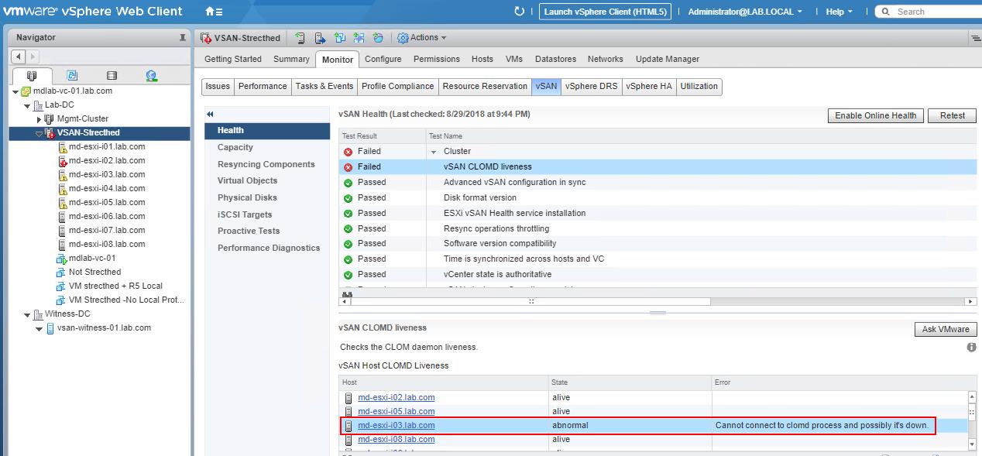This screenshot has height=456, width=982.
Task: Collapse the mdlab-vc-01.lab.com vCenter node
Action: tap(15, 91)
